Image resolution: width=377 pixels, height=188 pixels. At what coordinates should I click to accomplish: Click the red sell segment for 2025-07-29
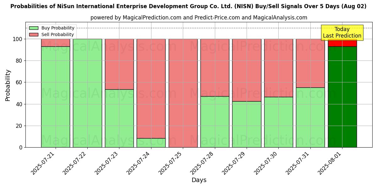pos(247,70)
